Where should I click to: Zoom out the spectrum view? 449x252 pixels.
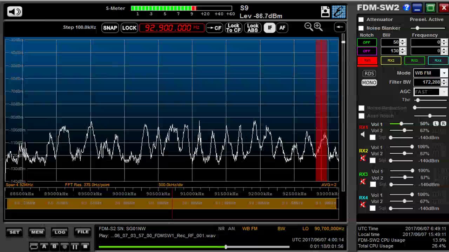point(308,27)
